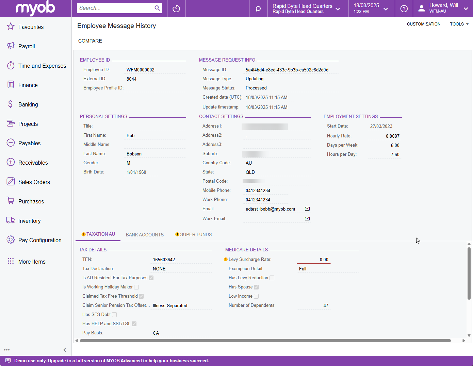Open the Time and Expenses stopwatch icon
Screen dimensions: 473x366
pos(11,65)
